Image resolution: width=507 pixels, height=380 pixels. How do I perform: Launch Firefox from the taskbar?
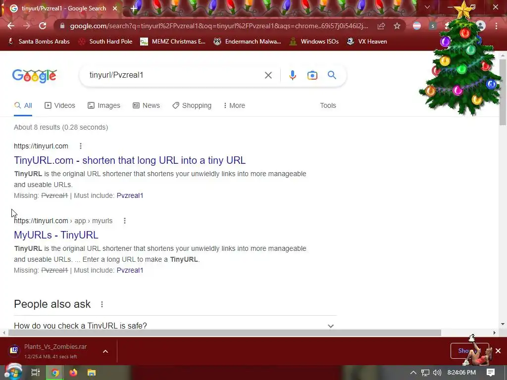tap(73, 373)
